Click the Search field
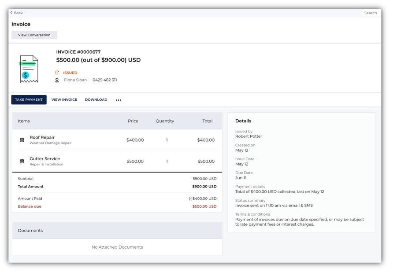This screenshot has height=272, width=397. point(370,13)
